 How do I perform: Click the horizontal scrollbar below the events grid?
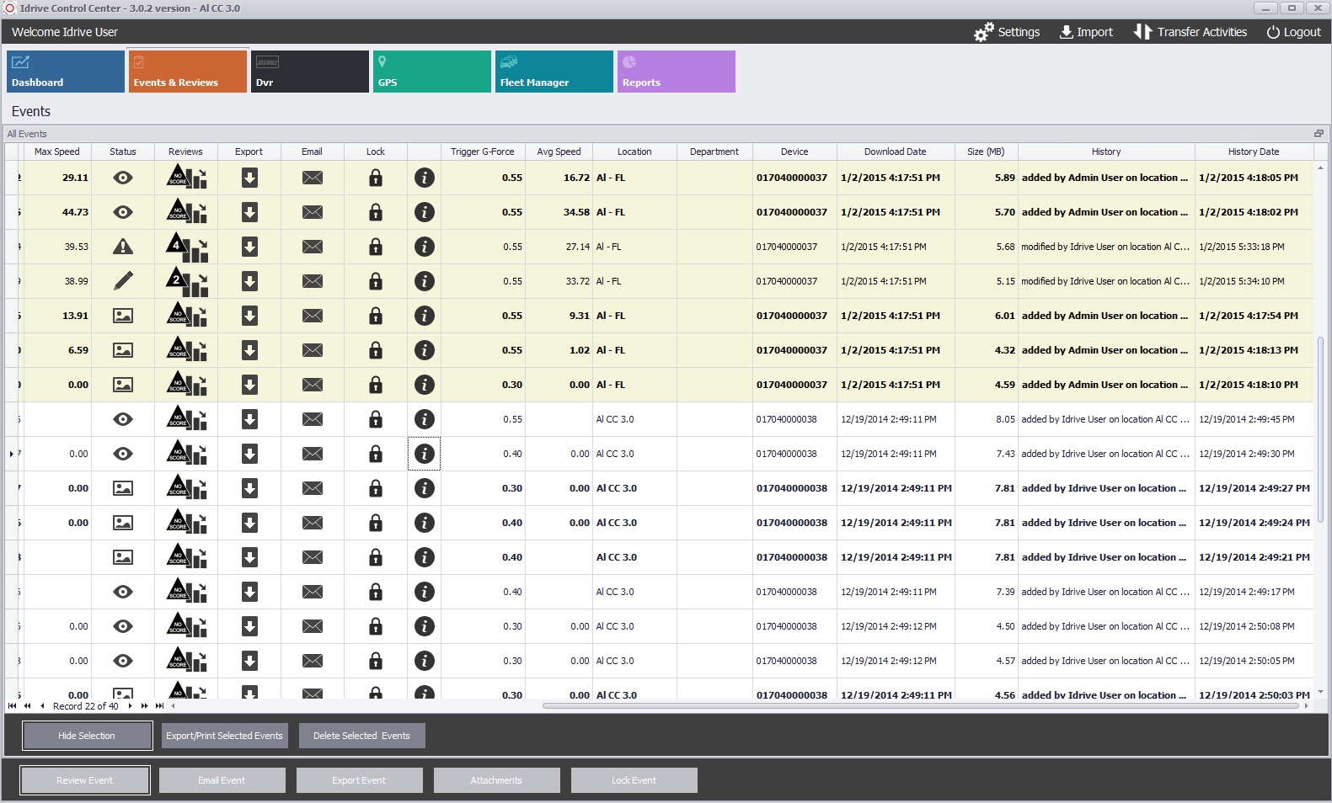[918, 706]
